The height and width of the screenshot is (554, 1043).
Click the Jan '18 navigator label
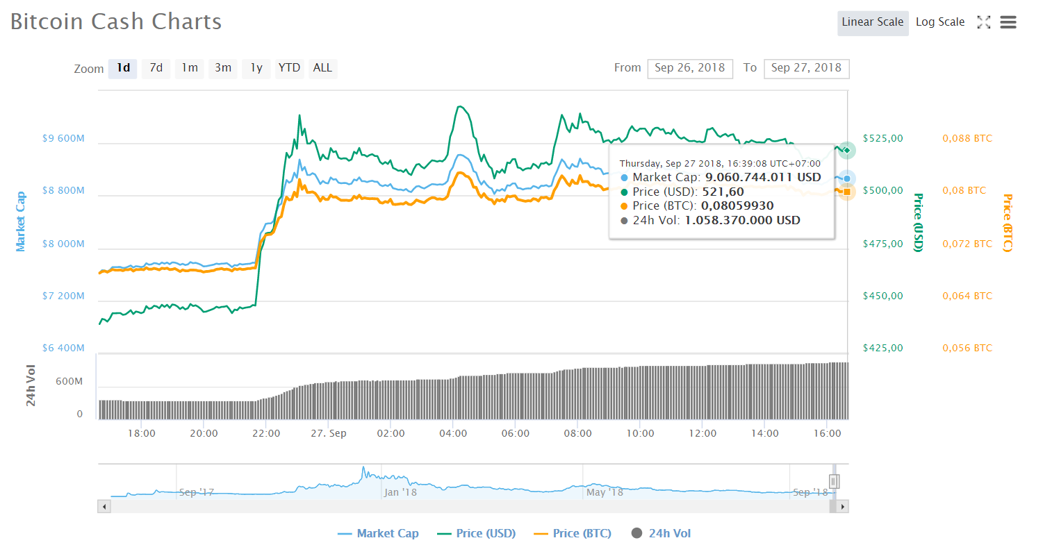coord(400,492)
